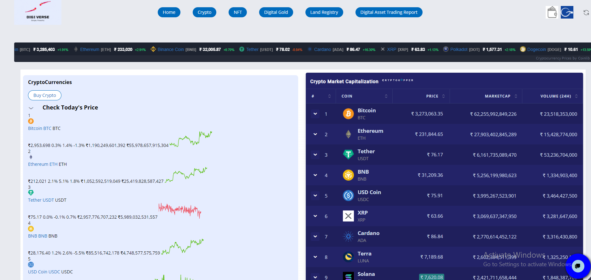Click the blue logout arrow icon
This screenshot has width=591, height=280.
pos(567,12)
